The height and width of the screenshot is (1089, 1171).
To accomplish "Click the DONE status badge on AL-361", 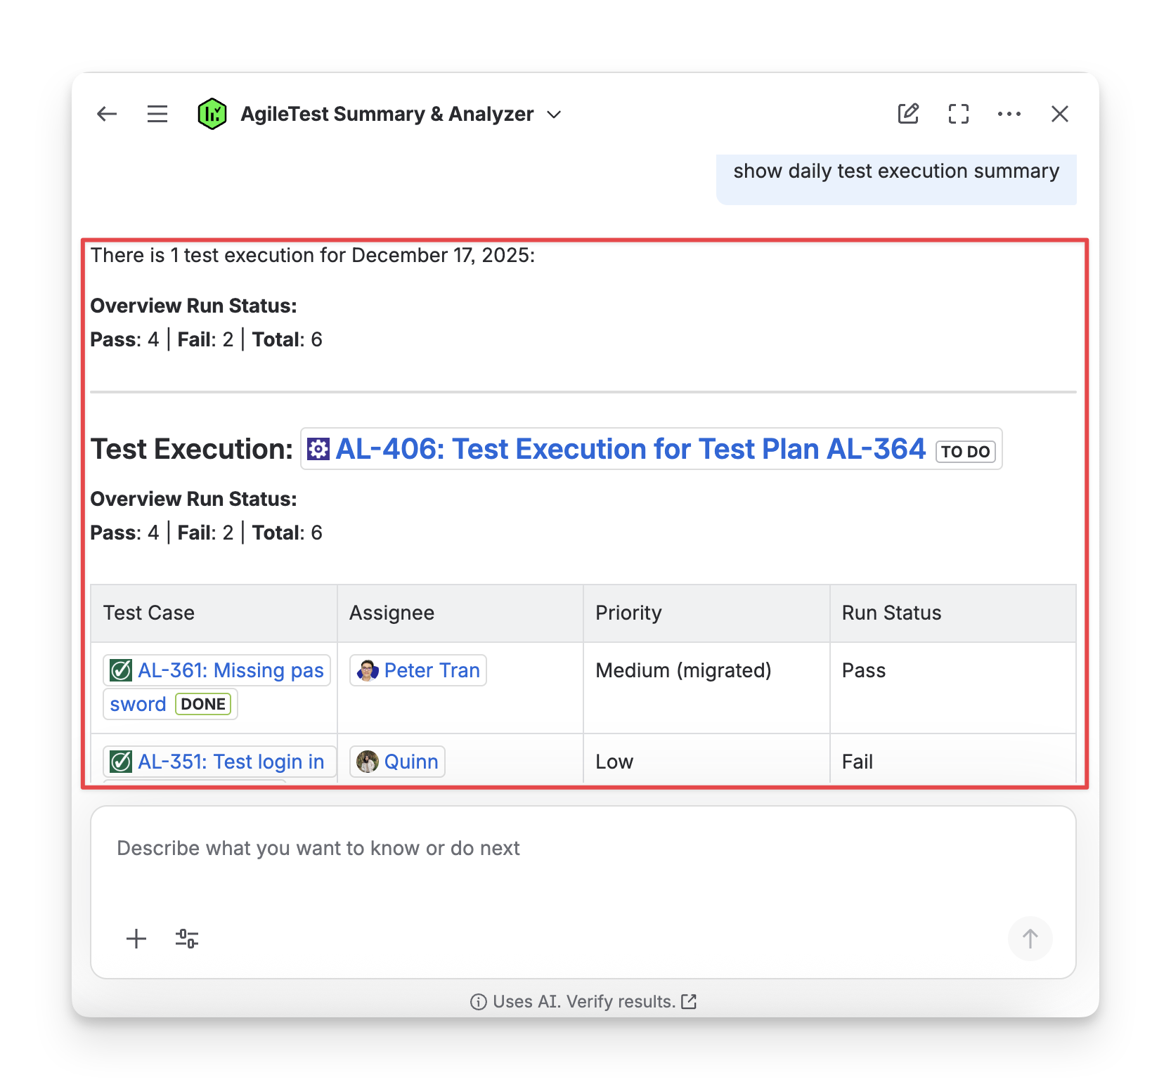I will coord(203,704).
